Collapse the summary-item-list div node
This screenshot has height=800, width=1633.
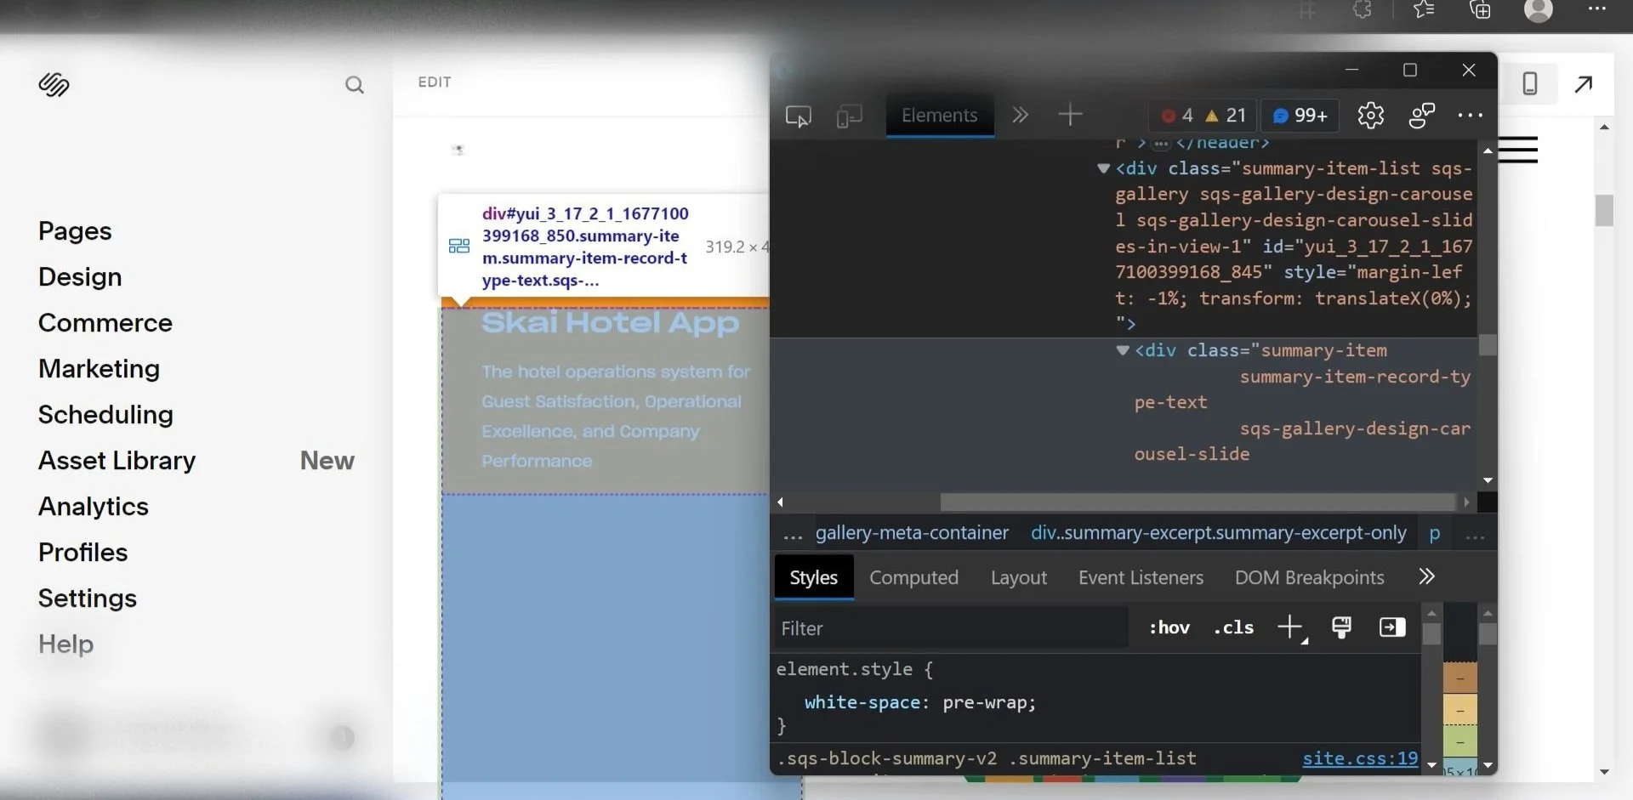pos(1103,169)
